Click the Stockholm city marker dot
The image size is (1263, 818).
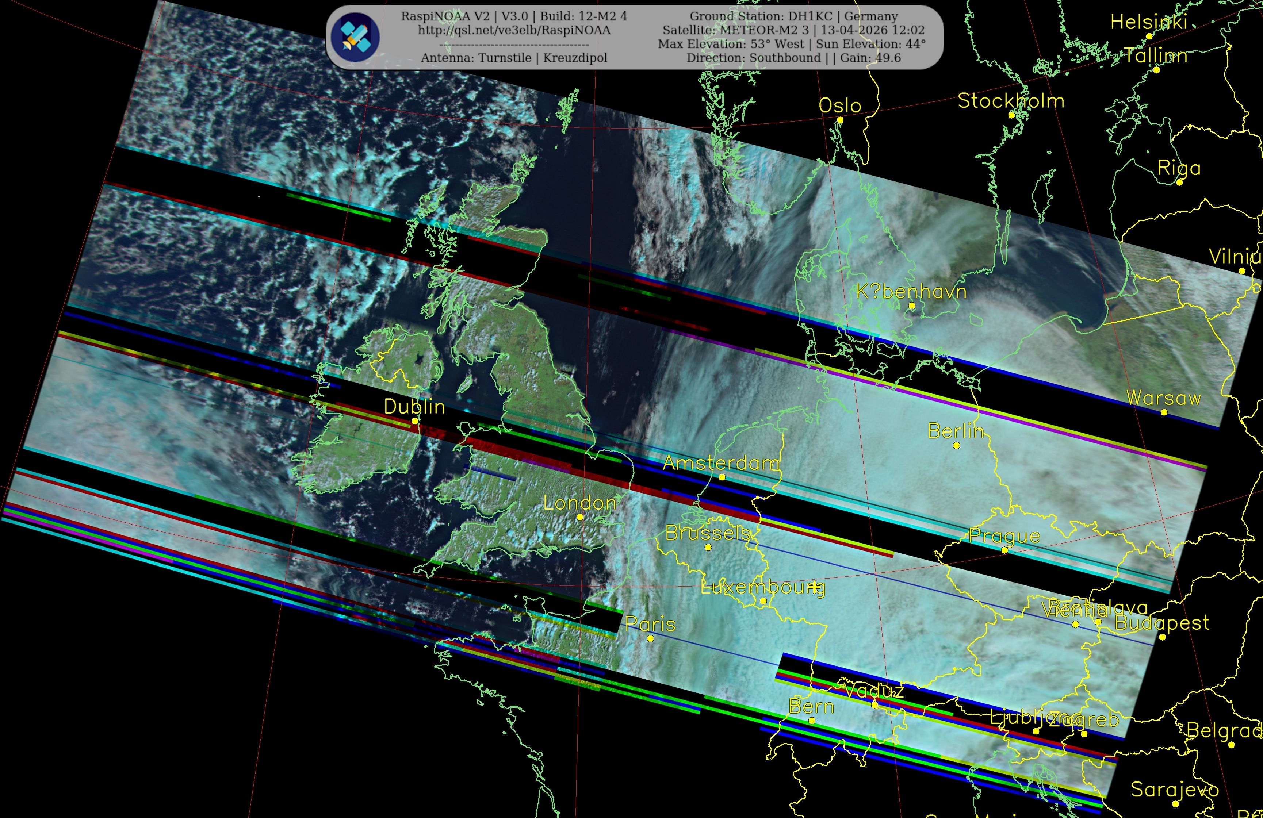click(x=1011, y=115)
